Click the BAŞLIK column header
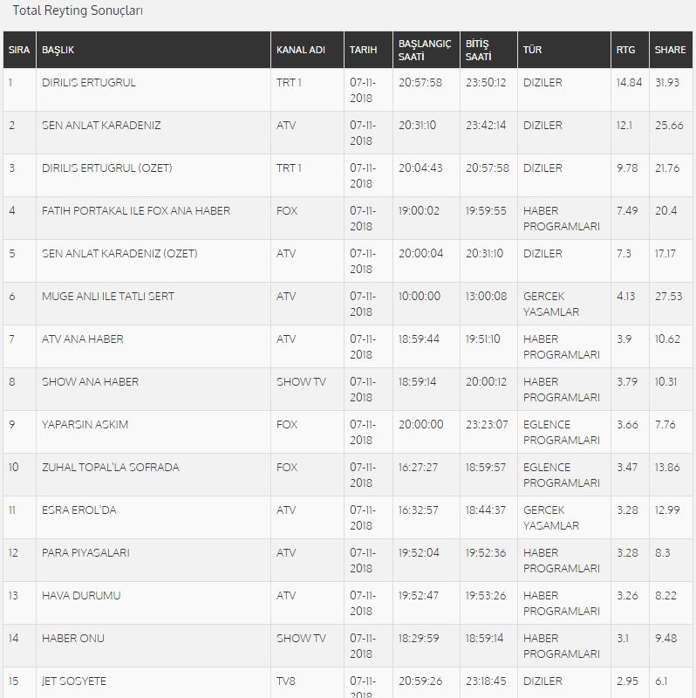The height and width of the screenshot is (698, 696). coord(154,50)
